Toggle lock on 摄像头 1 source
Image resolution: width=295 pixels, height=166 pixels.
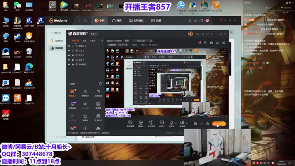click(x=73, y=46)
